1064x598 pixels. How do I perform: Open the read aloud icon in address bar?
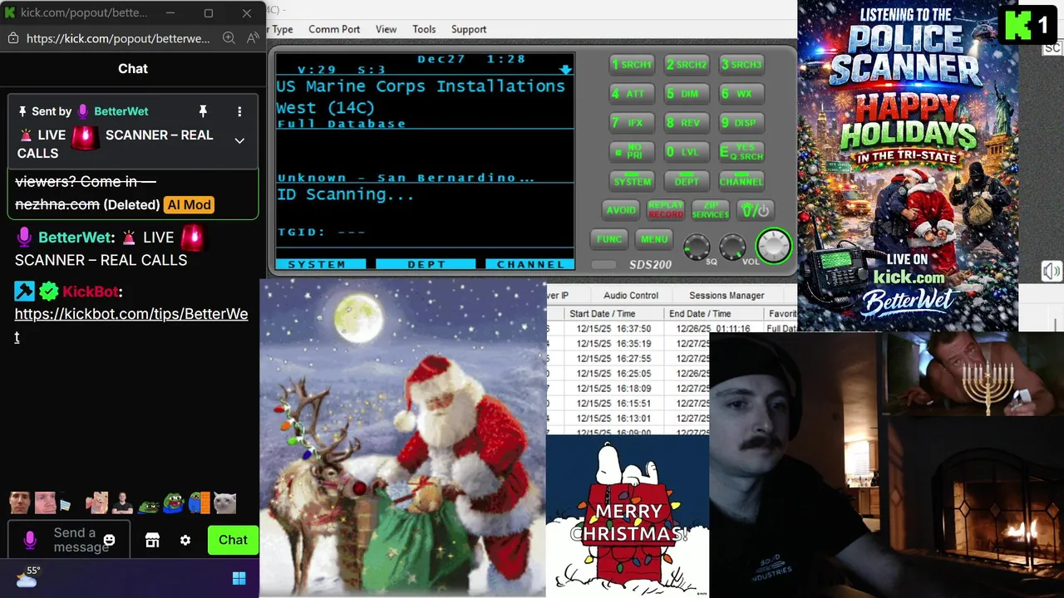[252, 38]
